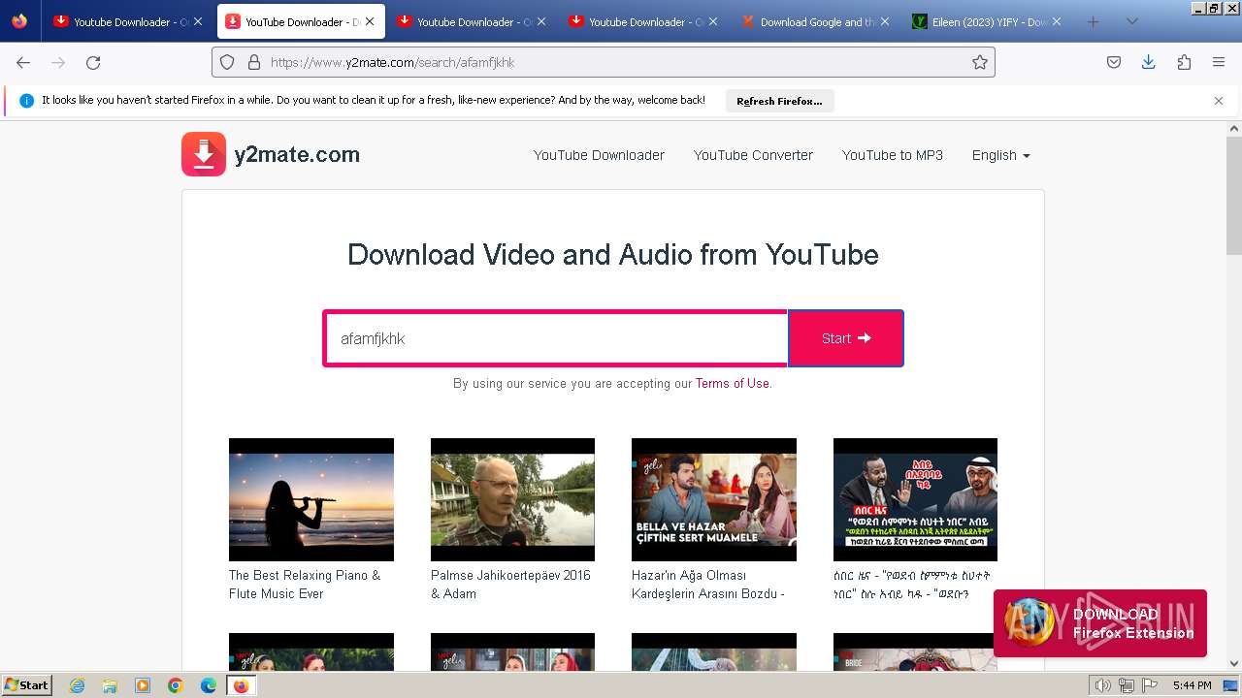Open the YouTube Downloader nav link
1242x698 pixels.
(599, 155)
